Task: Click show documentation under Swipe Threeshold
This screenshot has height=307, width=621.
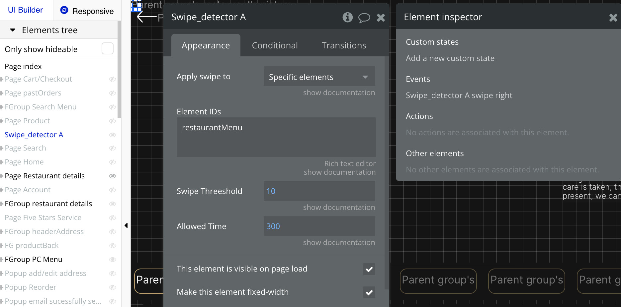Action: [338, 207]
